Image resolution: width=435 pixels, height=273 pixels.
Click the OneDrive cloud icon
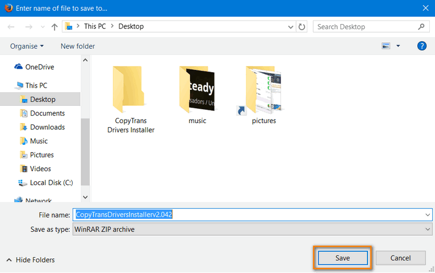coord(18,66)
